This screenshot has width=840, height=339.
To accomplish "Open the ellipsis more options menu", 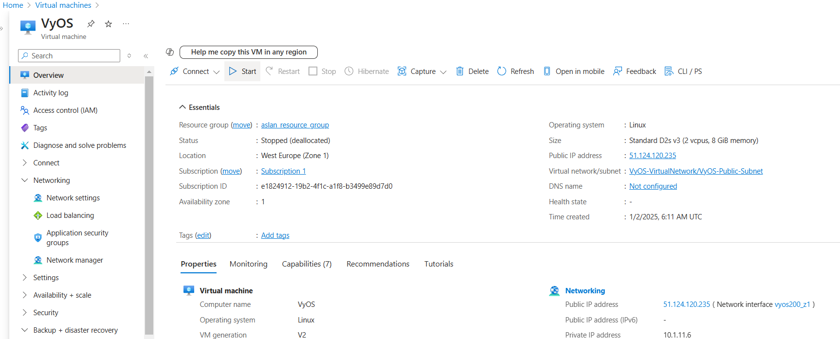I will 126,24.
